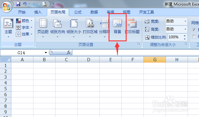Click the Name Box showing G14
This screenshot has height=117, width=199.
coord(21,53)
